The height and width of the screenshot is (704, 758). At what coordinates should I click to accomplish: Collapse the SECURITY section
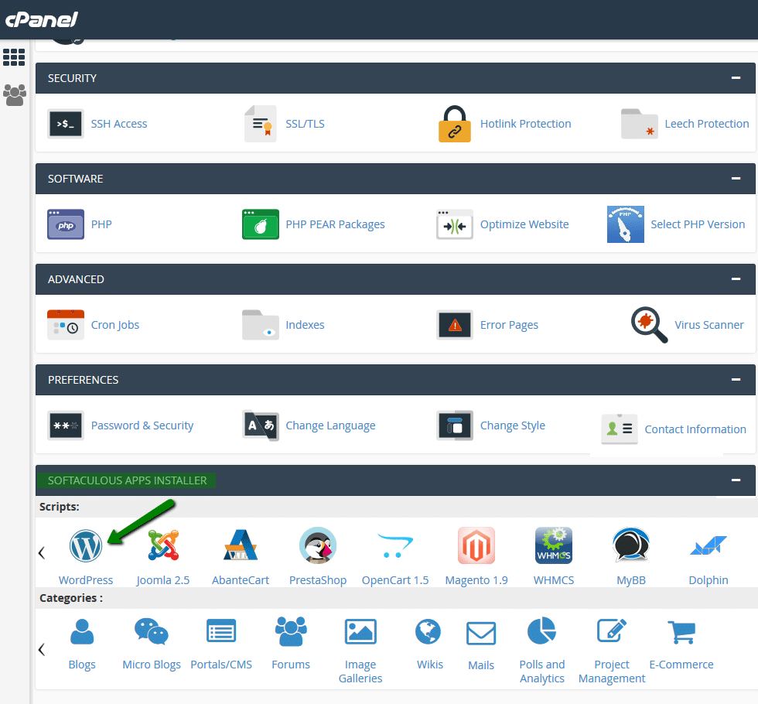pos(736,78)
